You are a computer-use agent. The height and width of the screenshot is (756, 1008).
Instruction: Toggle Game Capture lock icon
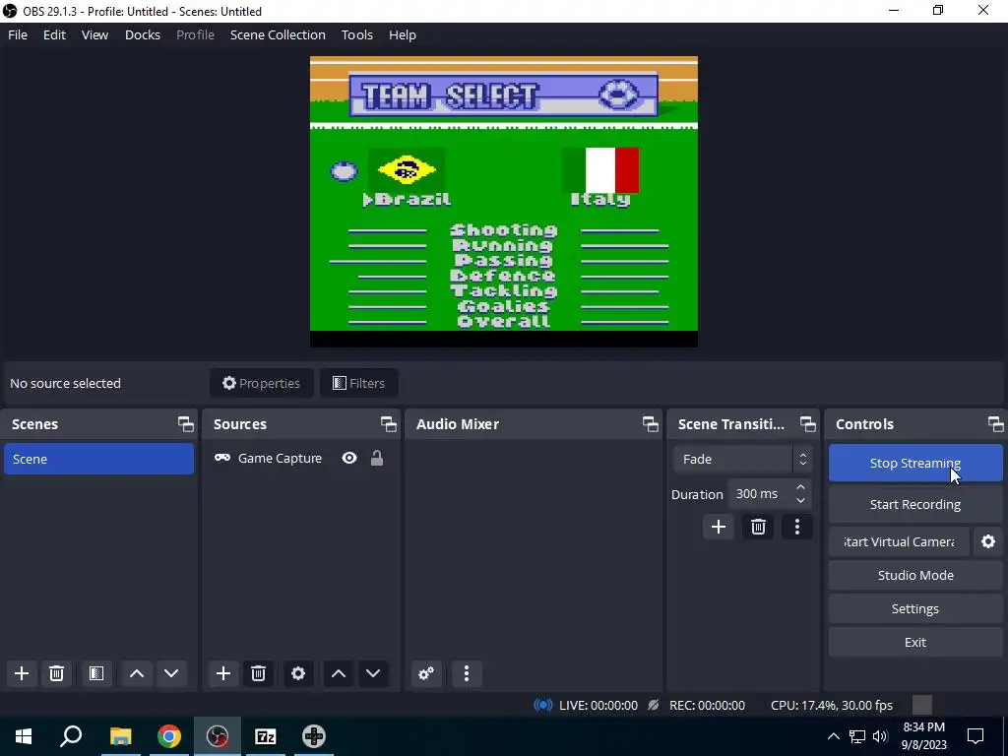pyautogui.click(x=377, y=458)
